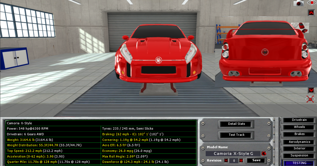The height and width of the screenshot is (166, 317).
Task: Decrease revision with the minus button
Action: (226, 161)
